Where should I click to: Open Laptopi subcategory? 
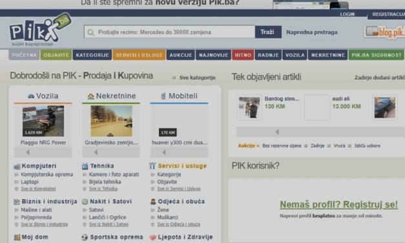click(30, 182)
